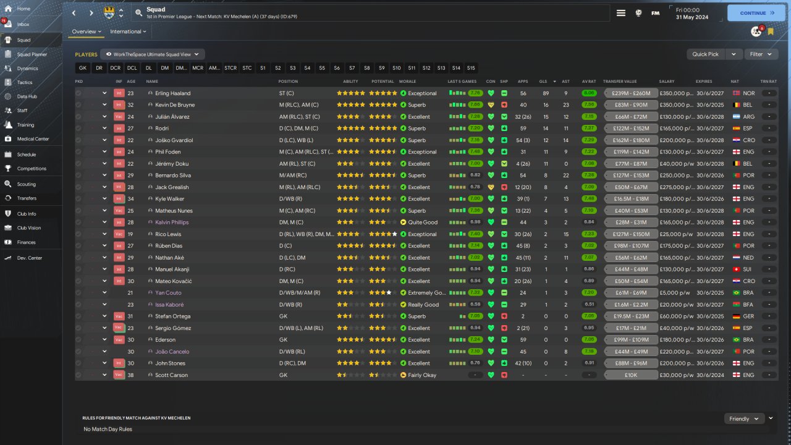Click the world globe icon in top bar

[x=638, y=12]
